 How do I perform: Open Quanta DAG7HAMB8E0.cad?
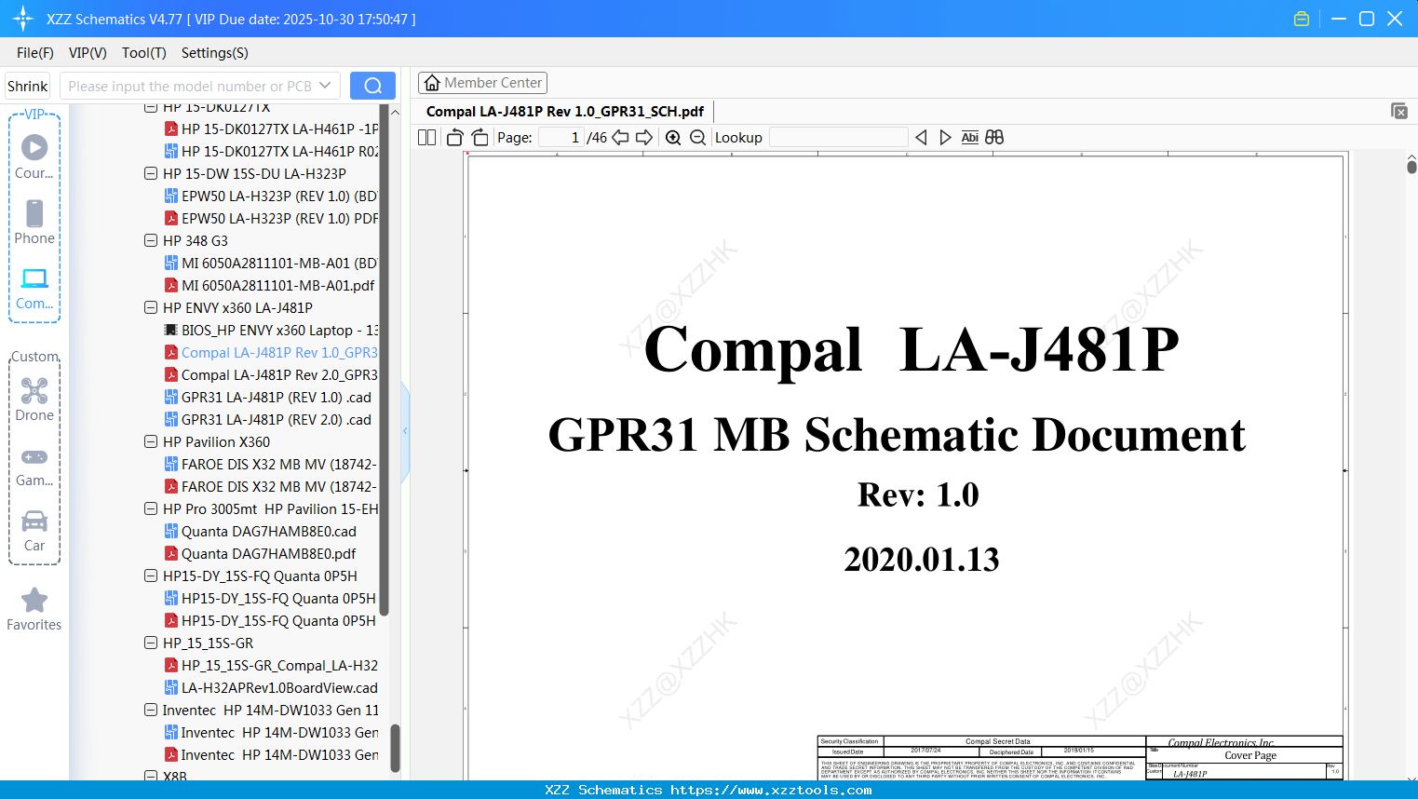[x=261, y=531]
